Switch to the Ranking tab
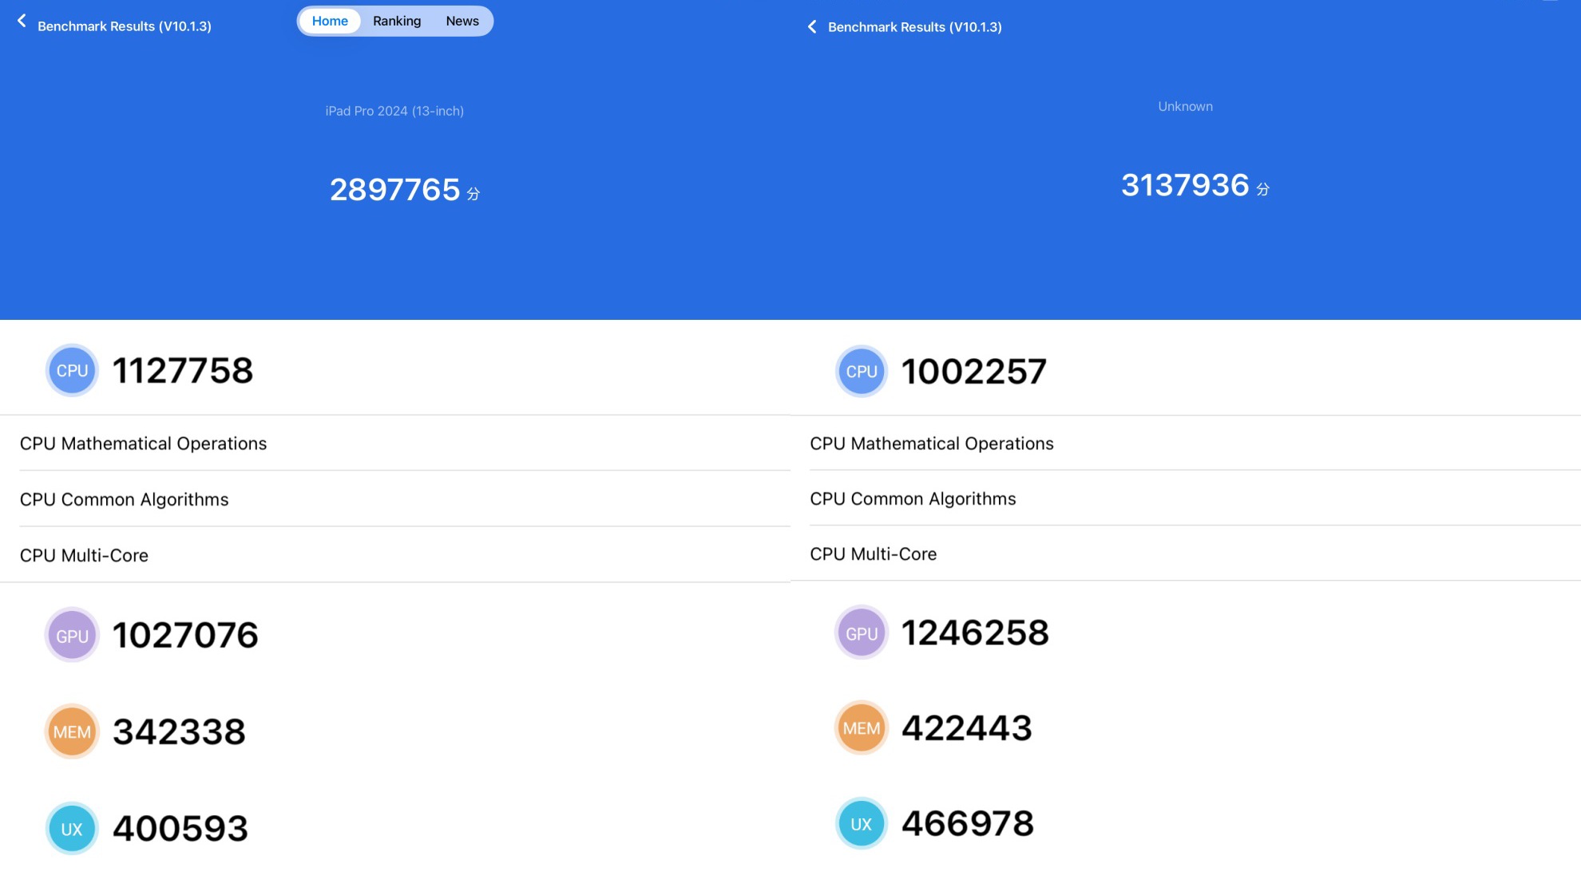The width and height of the screenshot is (1581, 875). [x=397, y=21]
